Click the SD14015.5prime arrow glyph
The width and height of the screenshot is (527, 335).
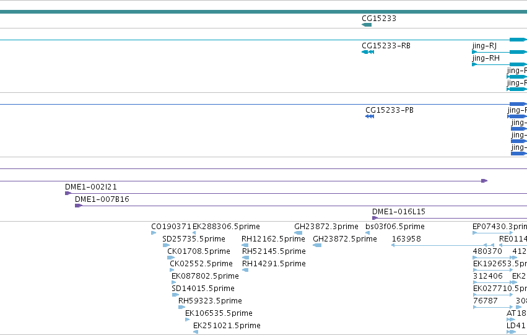coord(175,295)
